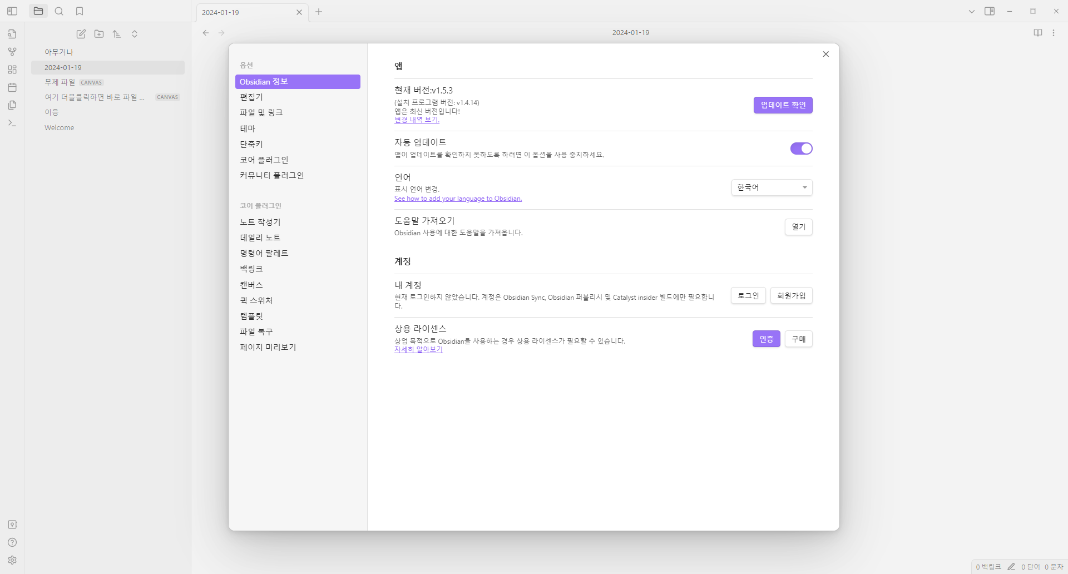Select the 이응 note in explorer
The image size is (1068, 574).
pyautogui.click(x=108, y=112)
